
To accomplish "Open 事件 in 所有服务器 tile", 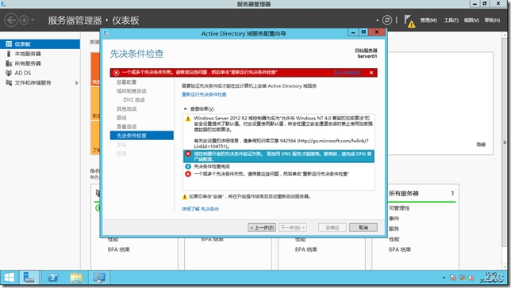I will click(x=394, y=218).
